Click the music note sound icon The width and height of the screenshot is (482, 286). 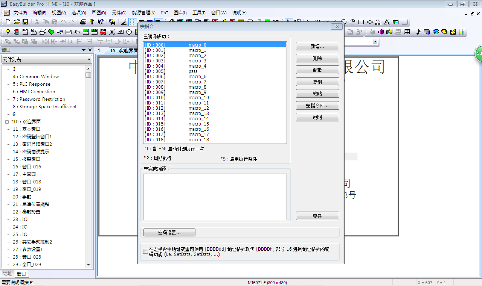tap(418, 32)
